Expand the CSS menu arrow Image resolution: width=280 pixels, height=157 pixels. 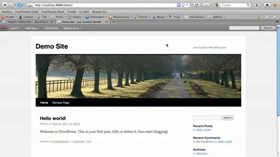click(49, 17)
